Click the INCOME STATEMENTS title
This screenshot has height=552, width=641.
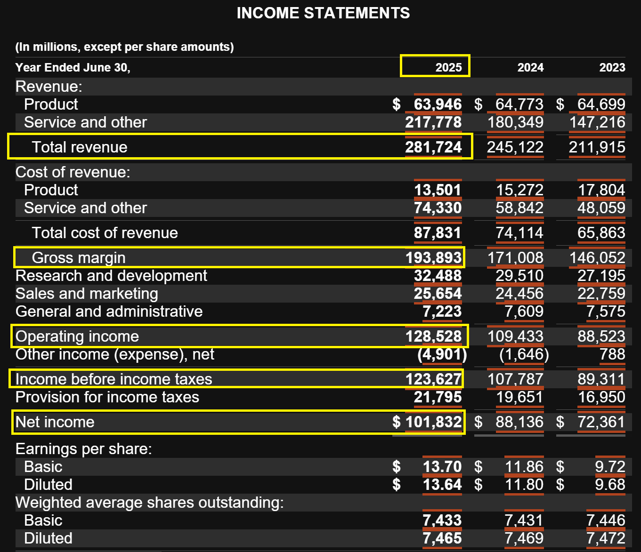pyautogui.click(x=323, y=13)
